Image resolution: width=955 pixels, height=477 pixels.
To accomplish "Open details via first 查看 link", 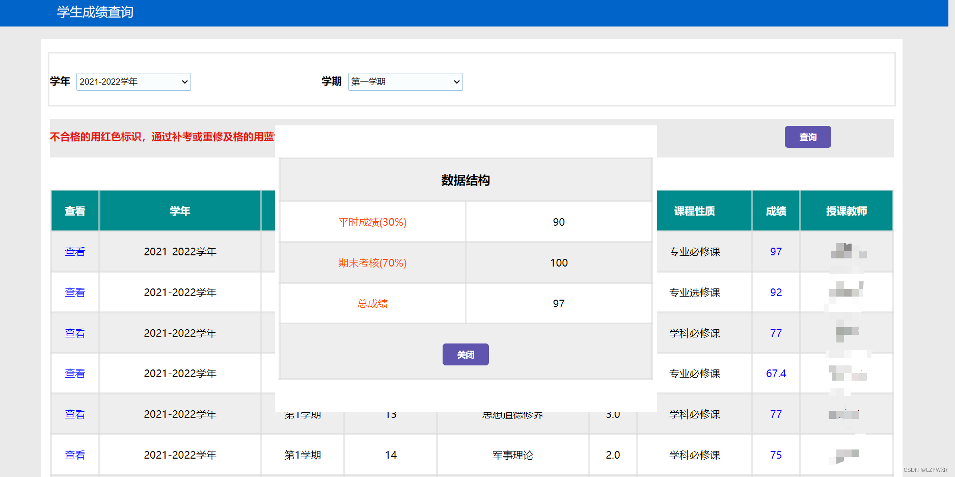I will 74,251.
